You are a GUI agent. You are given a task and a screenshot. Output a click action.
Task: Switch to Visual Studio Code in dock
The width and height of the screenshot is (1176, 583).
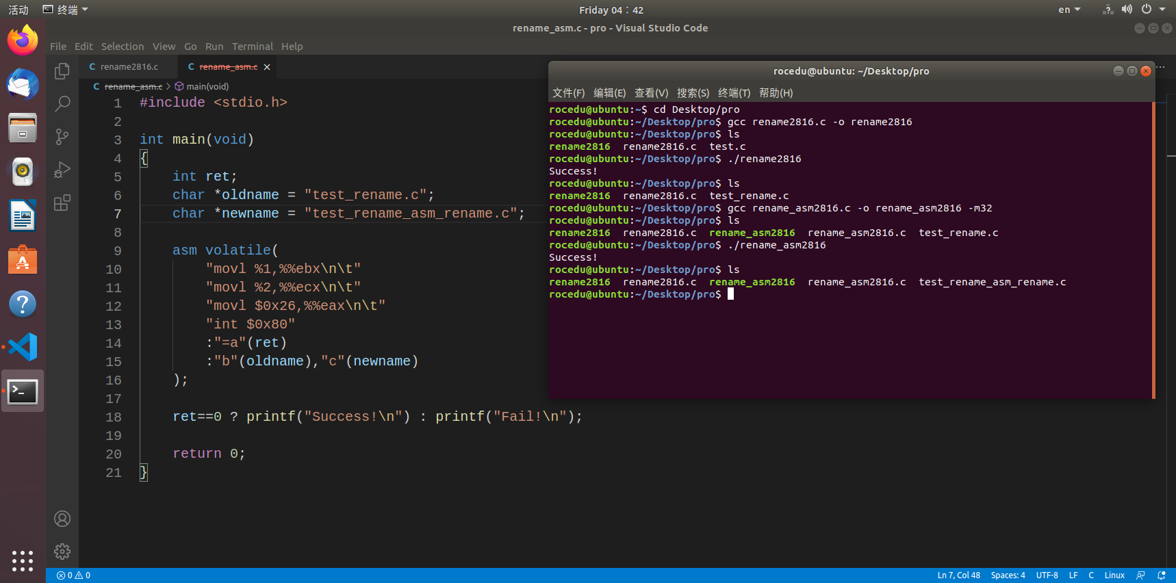click(x=23, y=347)
